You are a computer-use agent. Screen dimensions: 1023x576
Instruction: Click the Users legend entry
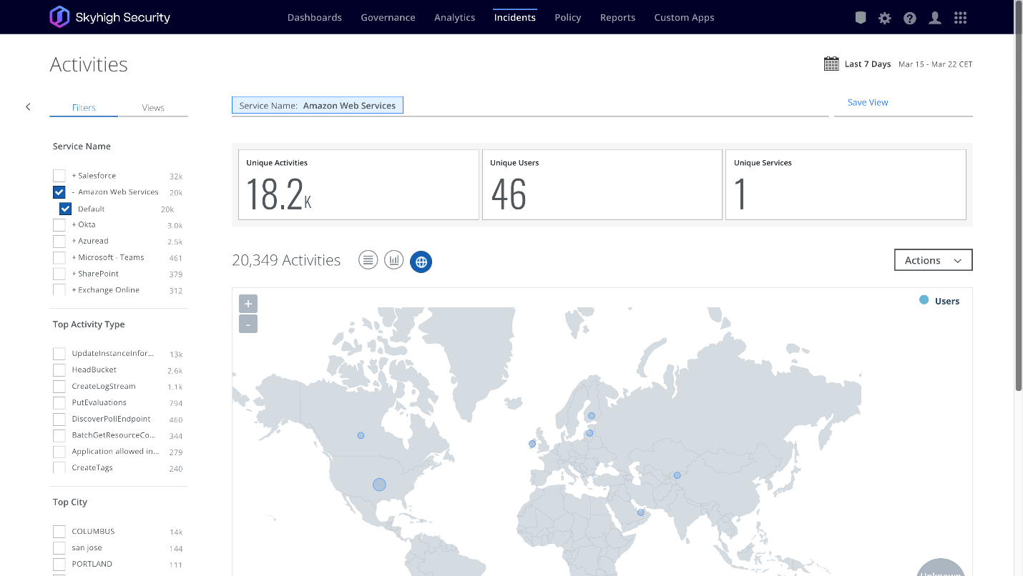pyautogui.click(x=939, y=301)
